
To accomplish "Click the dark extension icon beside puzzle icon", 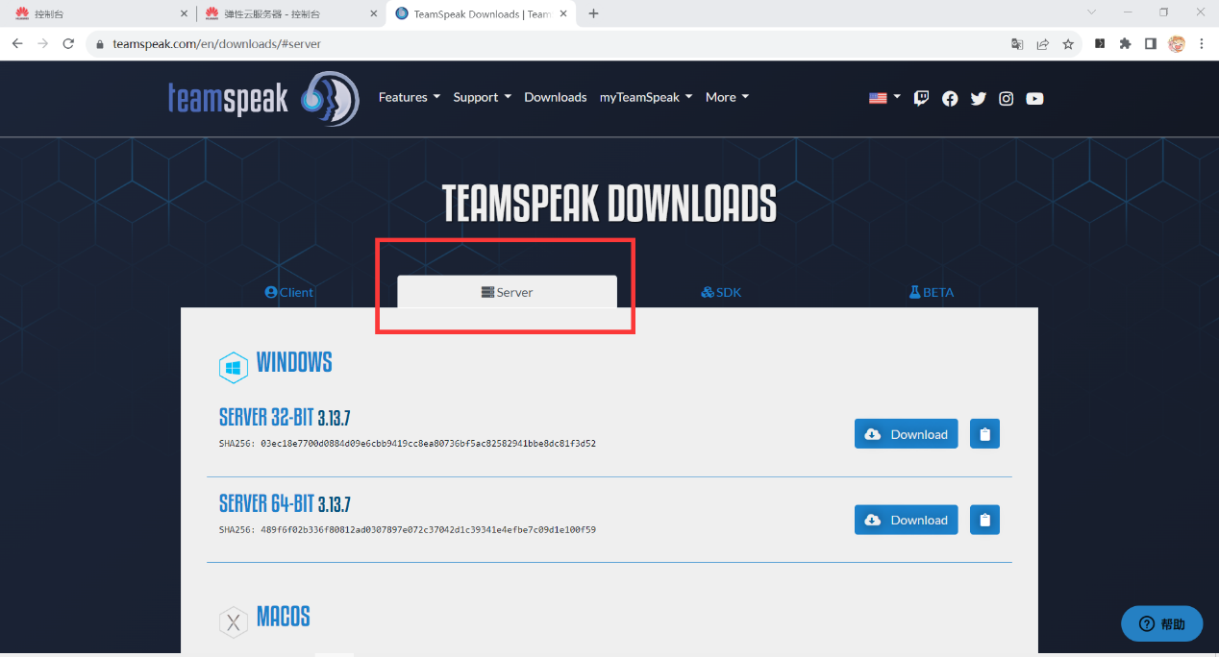I will (1100, 44).
